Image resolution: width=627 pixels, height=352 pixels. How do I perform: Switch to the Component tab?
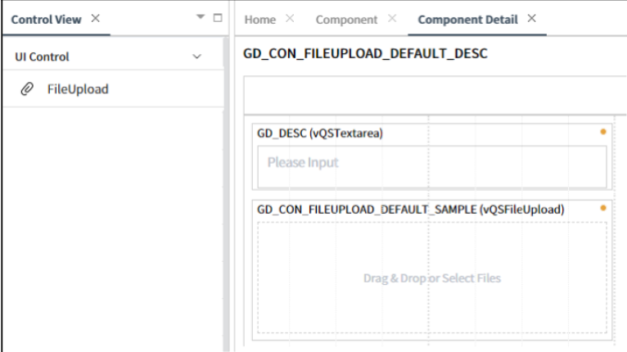[346, 20]
